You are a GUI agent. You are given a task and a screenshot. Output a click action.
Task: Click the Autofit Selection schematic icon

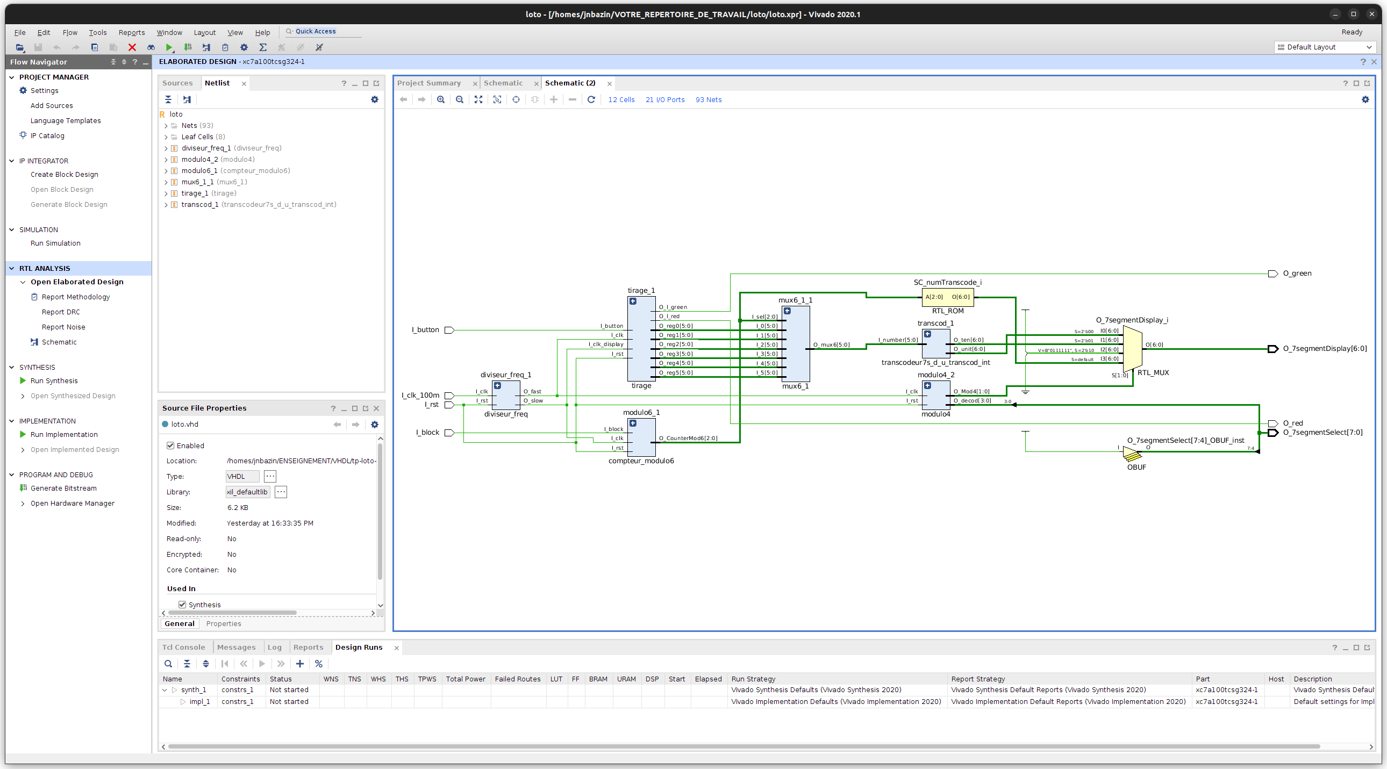point(497,99)
